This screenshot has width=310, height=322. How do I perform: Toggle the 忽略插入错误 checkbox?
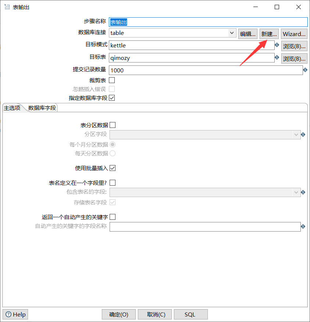(112, 89)
